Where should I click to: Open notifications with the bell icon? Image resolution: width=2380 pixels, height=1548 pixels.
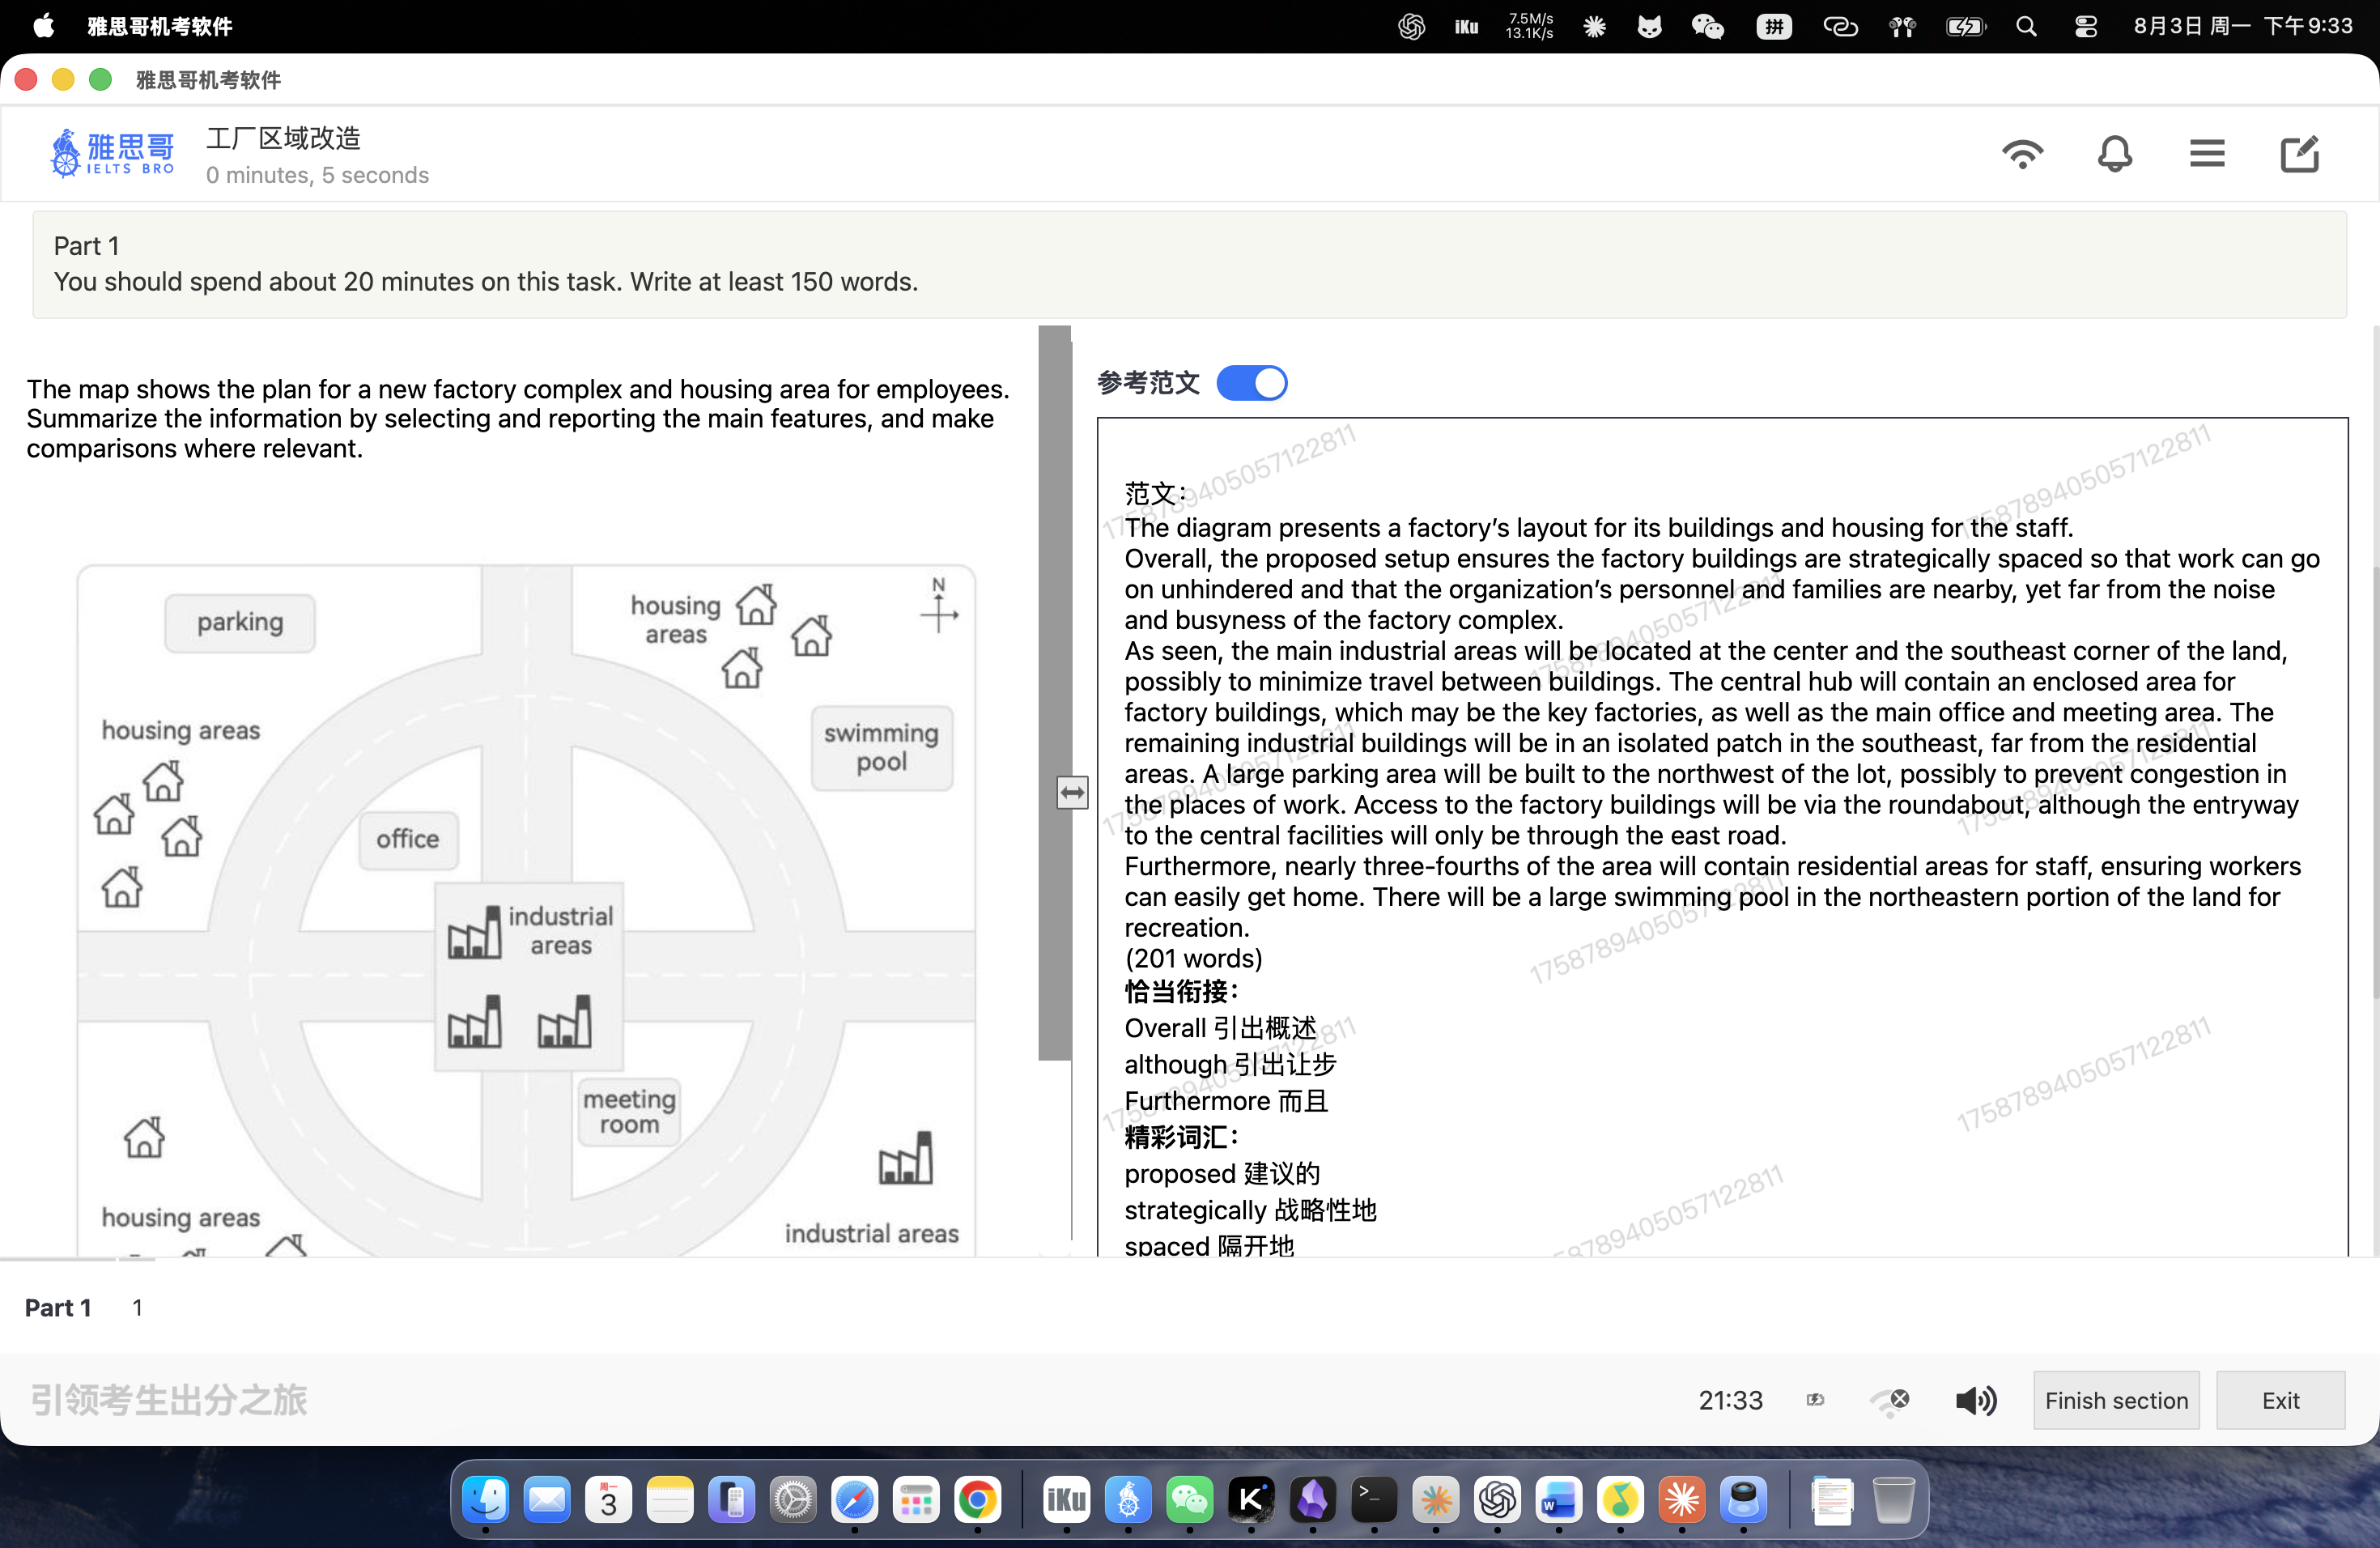pos(2114,155)
